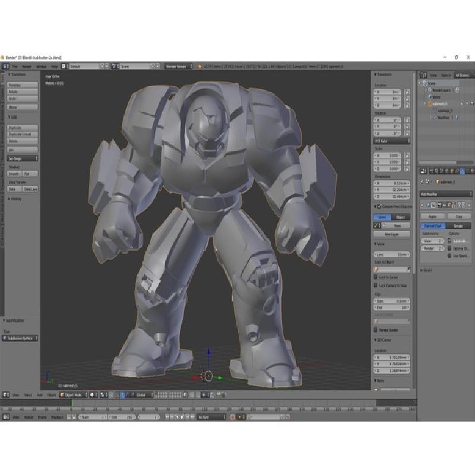Select the Grease Pencil Object source
The image size is (475, 475).
pyautogui.click(x=400, y=217)
